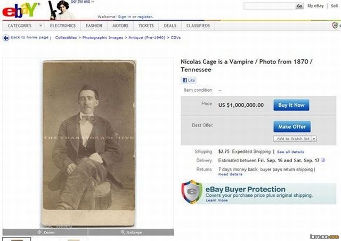Click the eBay Buyer Protection shield icon
This screenshot has height=241, width=341.
(192, 192)
